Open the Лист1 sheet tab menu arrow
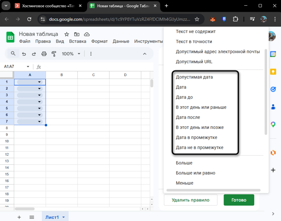The width and height of the screenshot is (281, 221). [63, 217]
